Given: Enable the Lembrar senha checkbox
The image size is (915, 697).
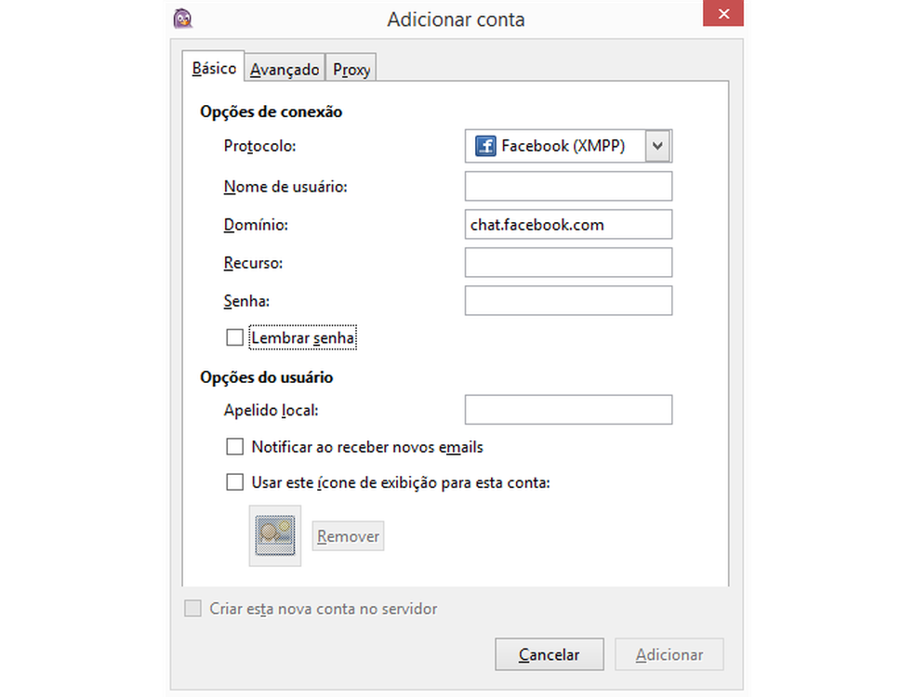Looking at the screenshot, I should pos(234,337).
